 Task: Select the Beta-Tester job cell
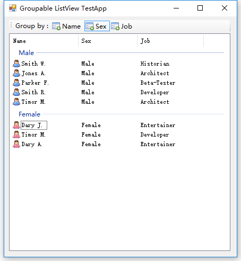coord(158,83)
